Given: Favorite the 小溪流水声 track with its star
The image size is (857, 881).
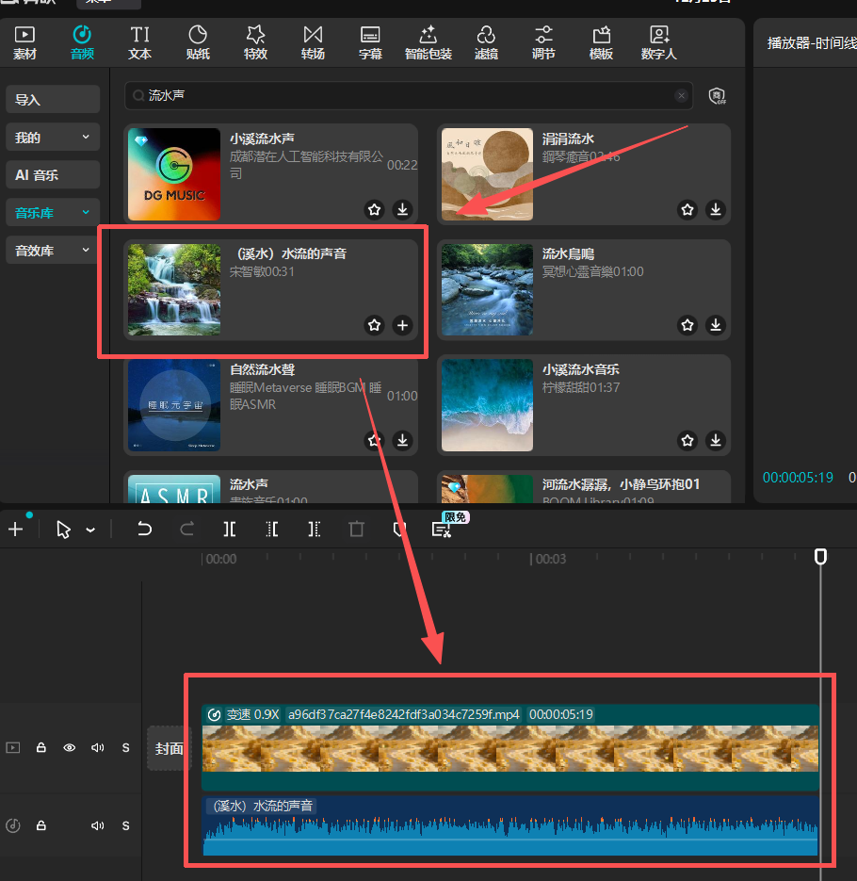Looking at the screenshot, I should click(x=374, y=209).
